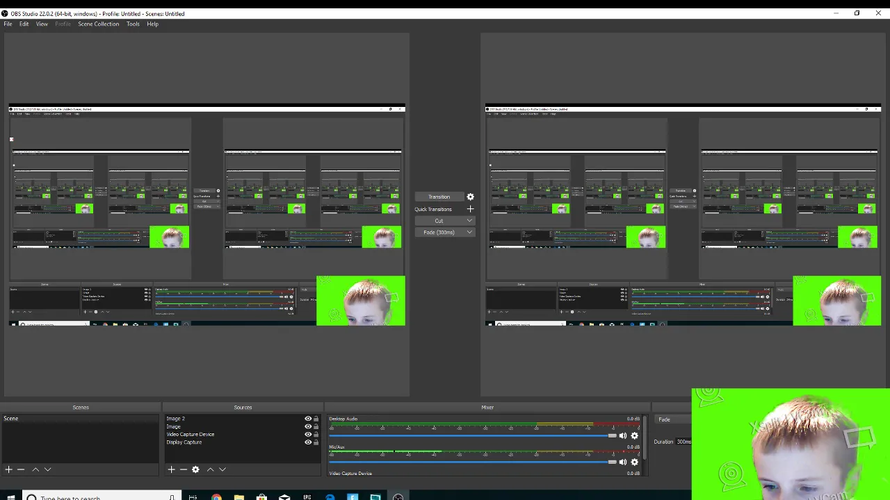Hide the Image 2 source
The image size is (890, 500).
[308, 419]
